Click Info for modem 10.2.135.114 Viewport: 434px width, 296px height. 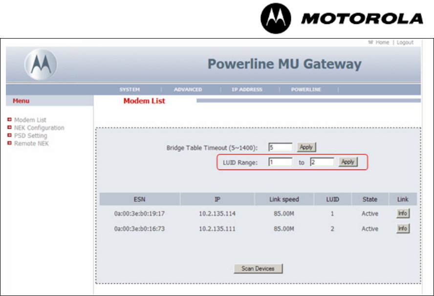point(403,213)
